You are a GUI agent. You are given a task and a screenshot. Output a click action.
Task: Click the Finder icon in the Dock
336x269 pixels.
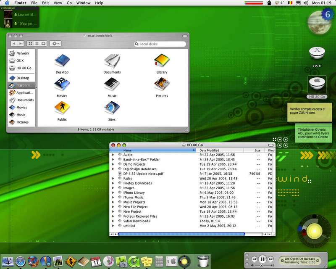point(8,261)
